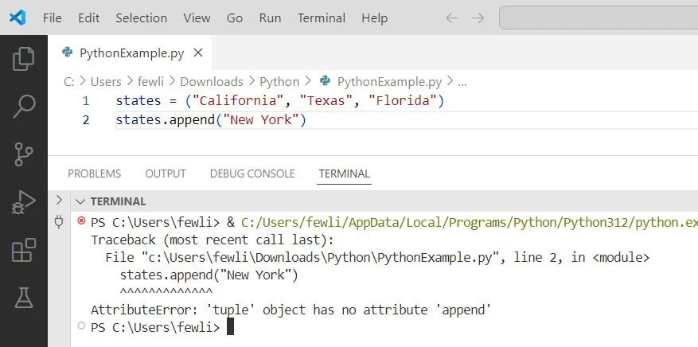
Task: Open the Source Control view
Action: coord(24,154)
